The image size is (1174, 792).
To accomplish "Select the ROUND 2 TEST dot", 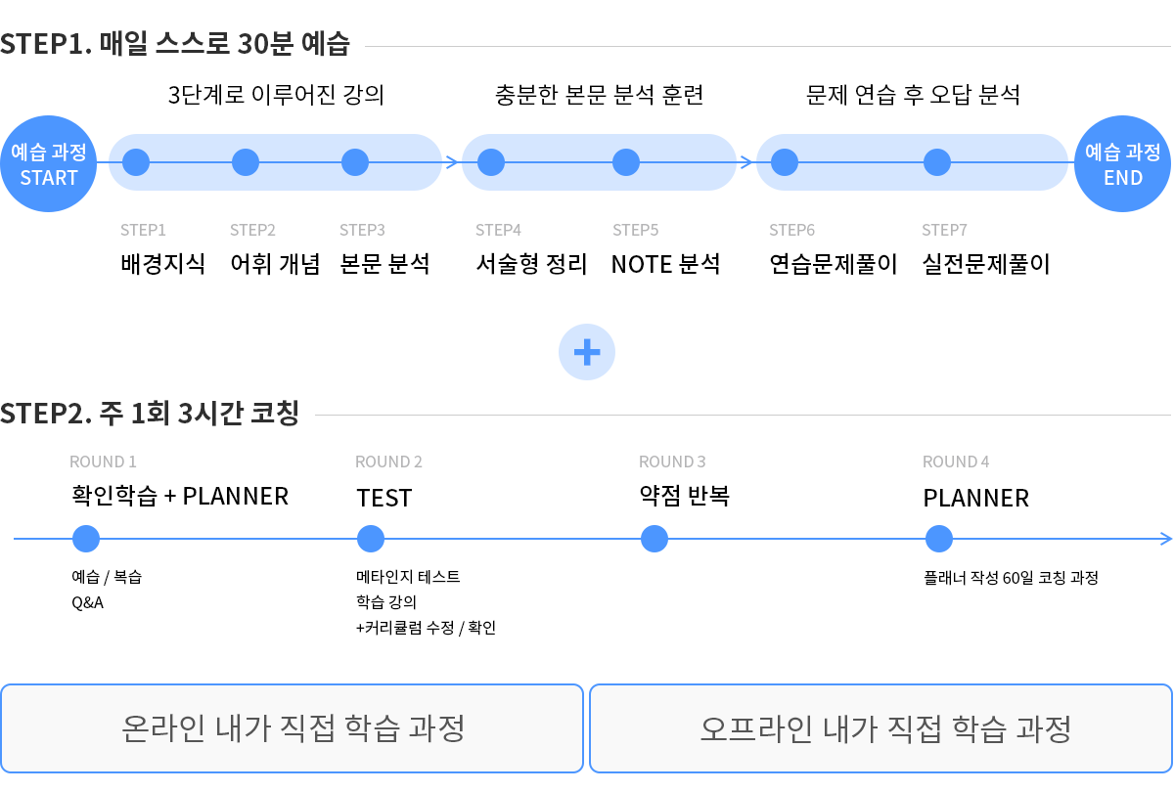I will pos(371,539).
